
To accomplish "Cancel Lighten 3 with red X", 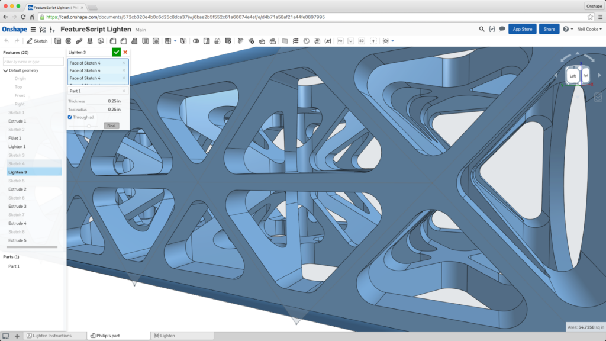I will click(x=125, y=52).
